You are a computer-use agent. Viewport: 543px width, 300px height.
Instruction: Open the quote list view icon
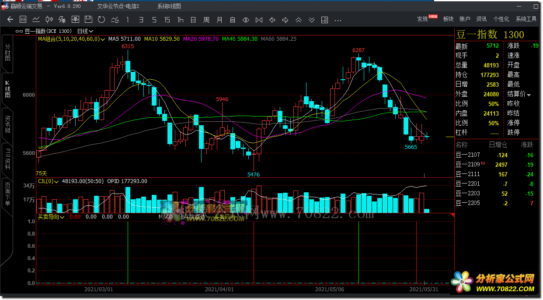click(x=23, y=20)
